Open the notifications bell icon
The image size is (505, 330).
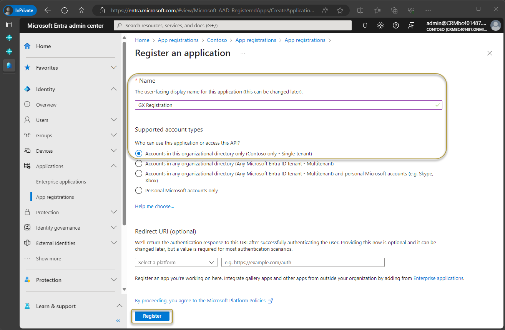[365, 25]
